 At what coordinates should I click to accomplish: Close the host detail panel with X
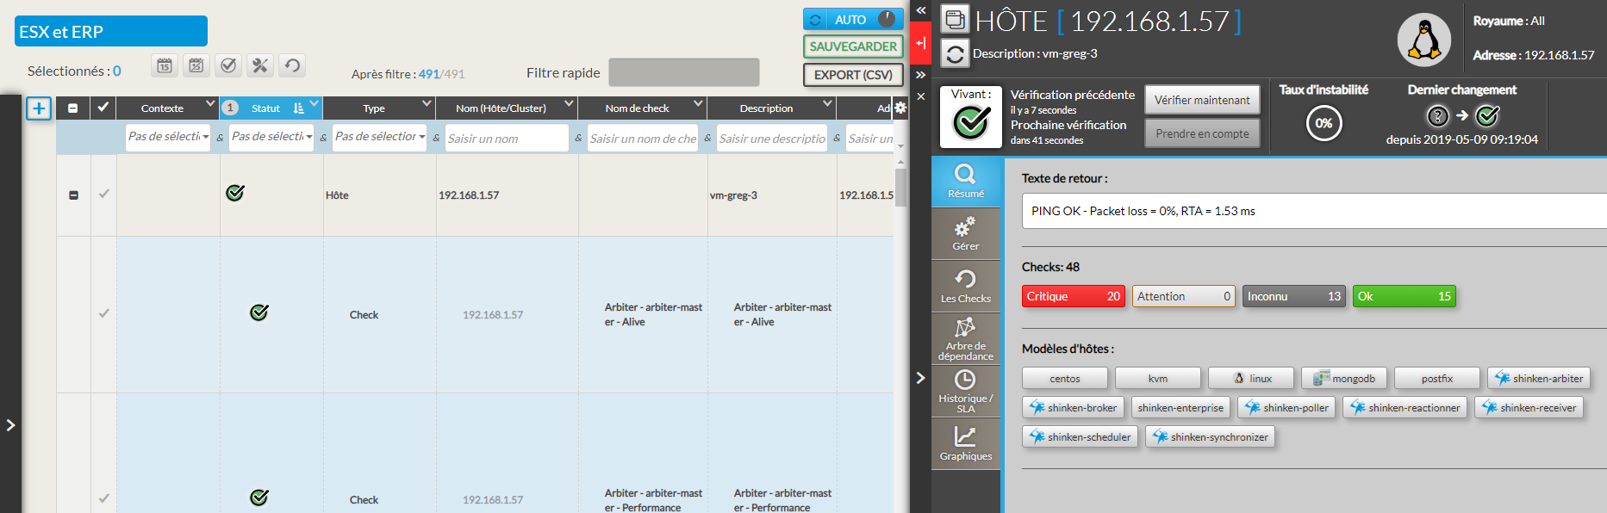click(920, 96)
